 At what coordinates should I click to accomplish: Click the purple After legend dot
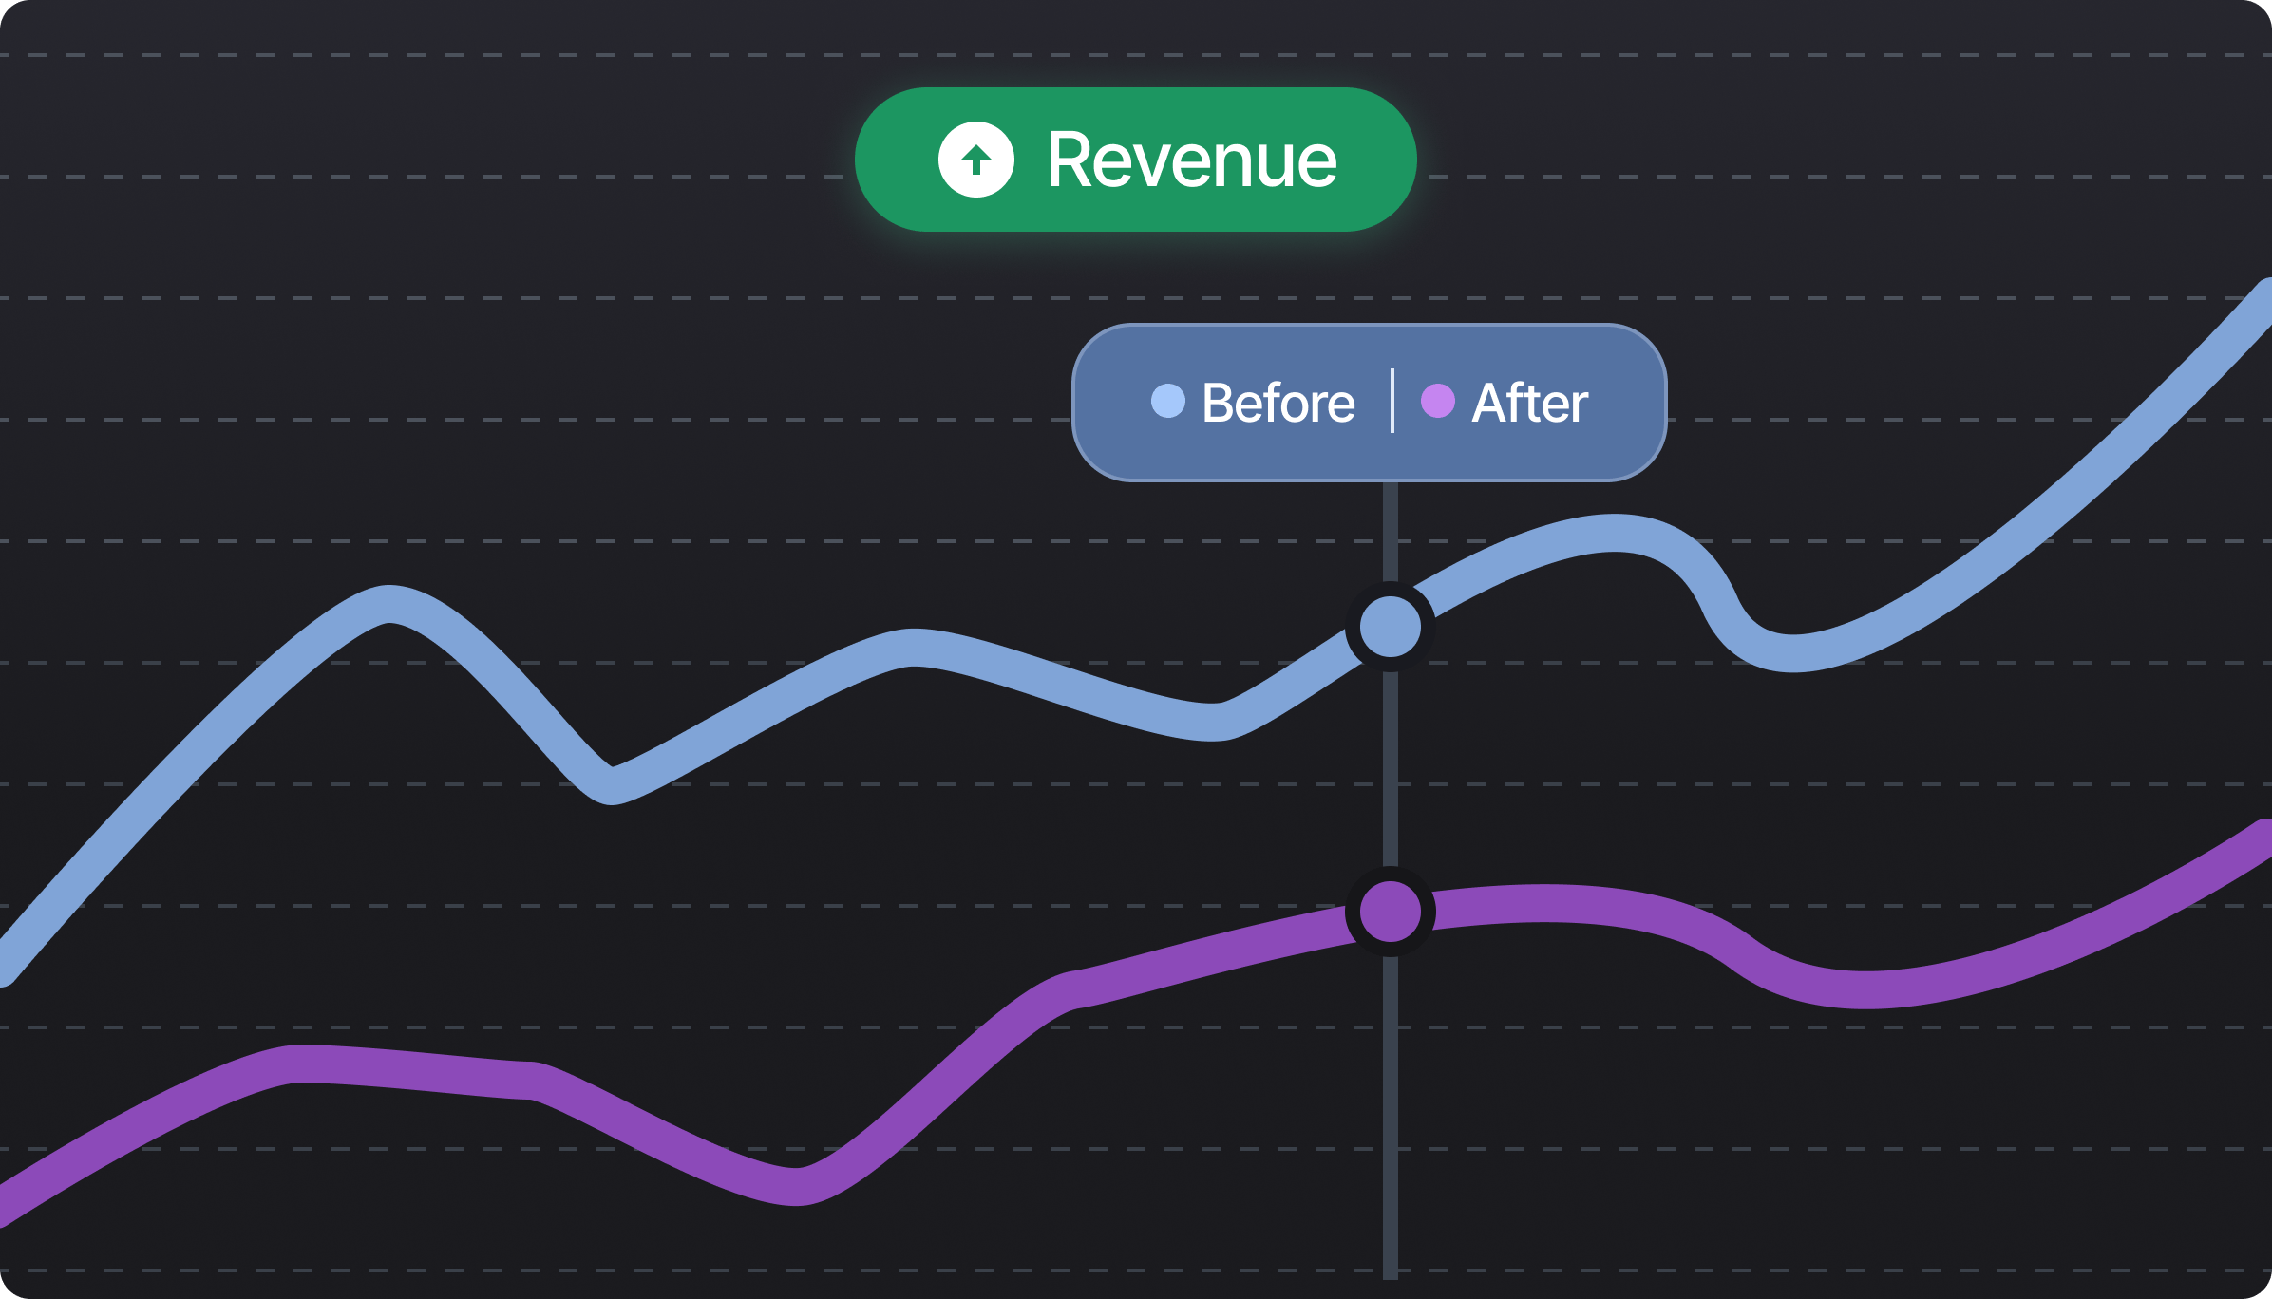[x=1437, y=401]
